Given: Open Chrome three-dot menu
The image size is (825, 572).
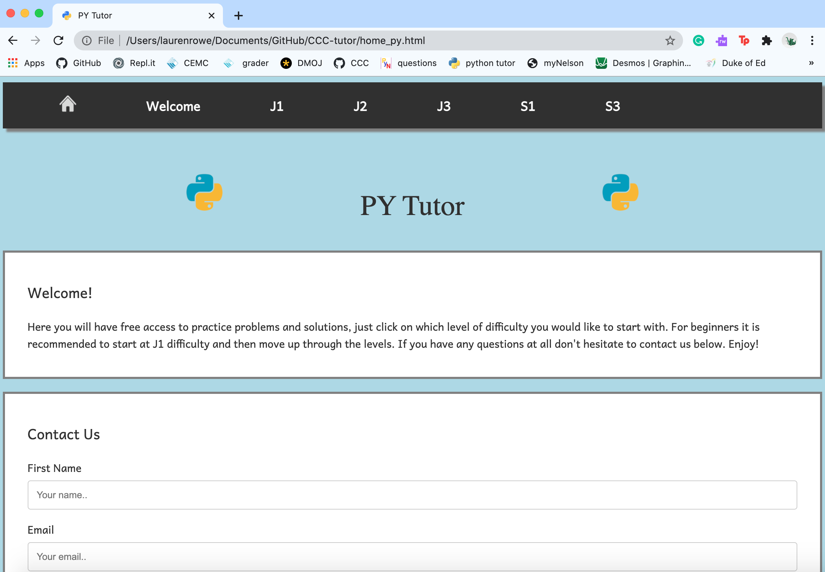Looking at the screenshot, I should tap(812, 40).
